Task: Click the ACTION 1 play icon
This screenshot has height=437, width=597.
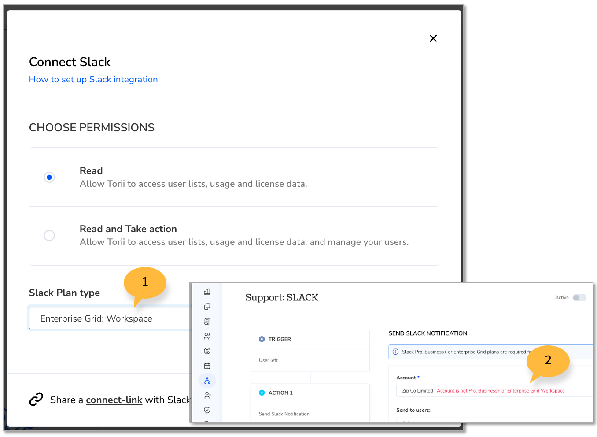Action: click(x=262, y=393)
